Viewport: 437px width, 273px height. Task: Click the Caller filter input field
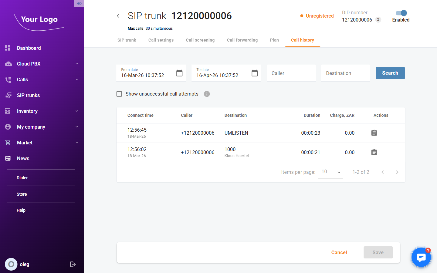click(x=291, y=73)
